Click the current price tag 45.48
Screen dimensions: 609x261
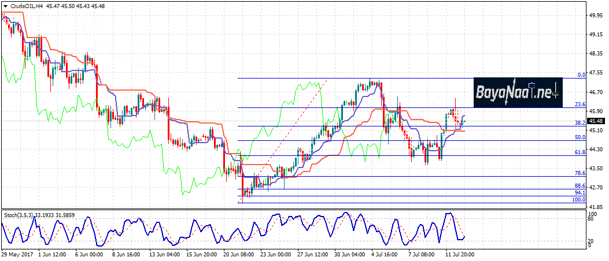tap(596, 121)
